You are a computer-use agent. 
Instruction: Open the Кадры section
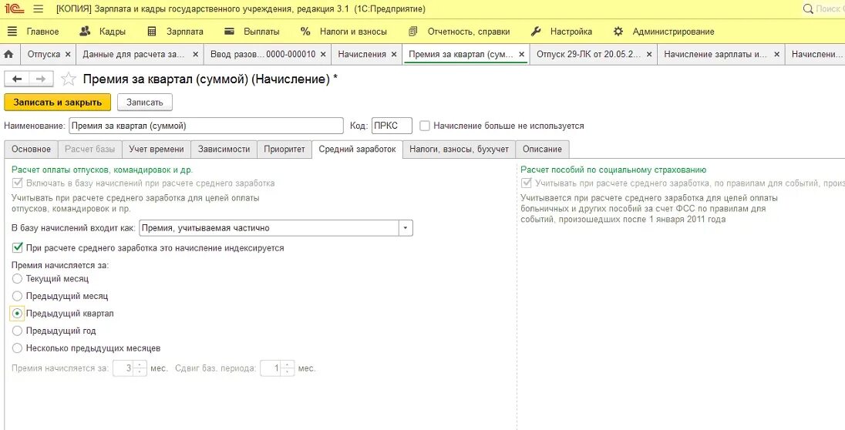pos(103,32)
